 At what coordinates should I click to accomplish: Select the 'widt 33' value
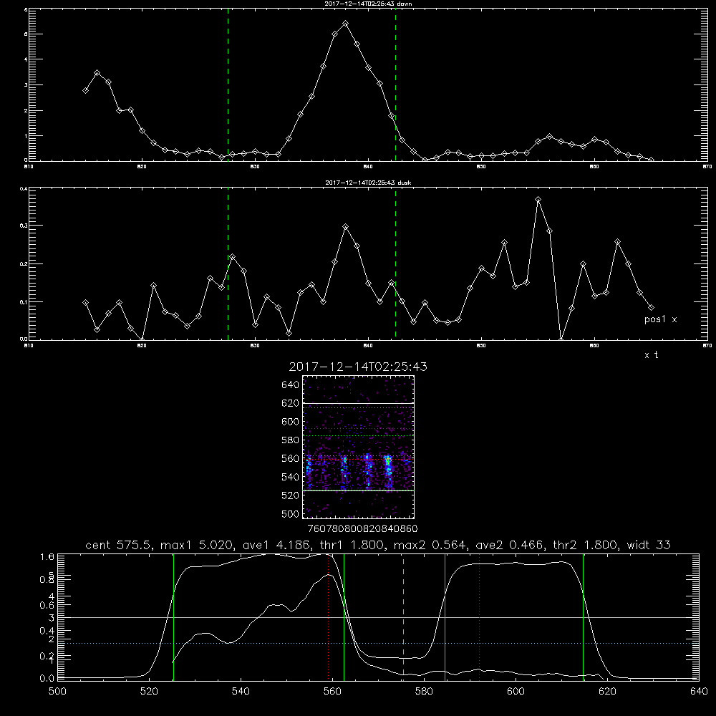click(649, 545)
